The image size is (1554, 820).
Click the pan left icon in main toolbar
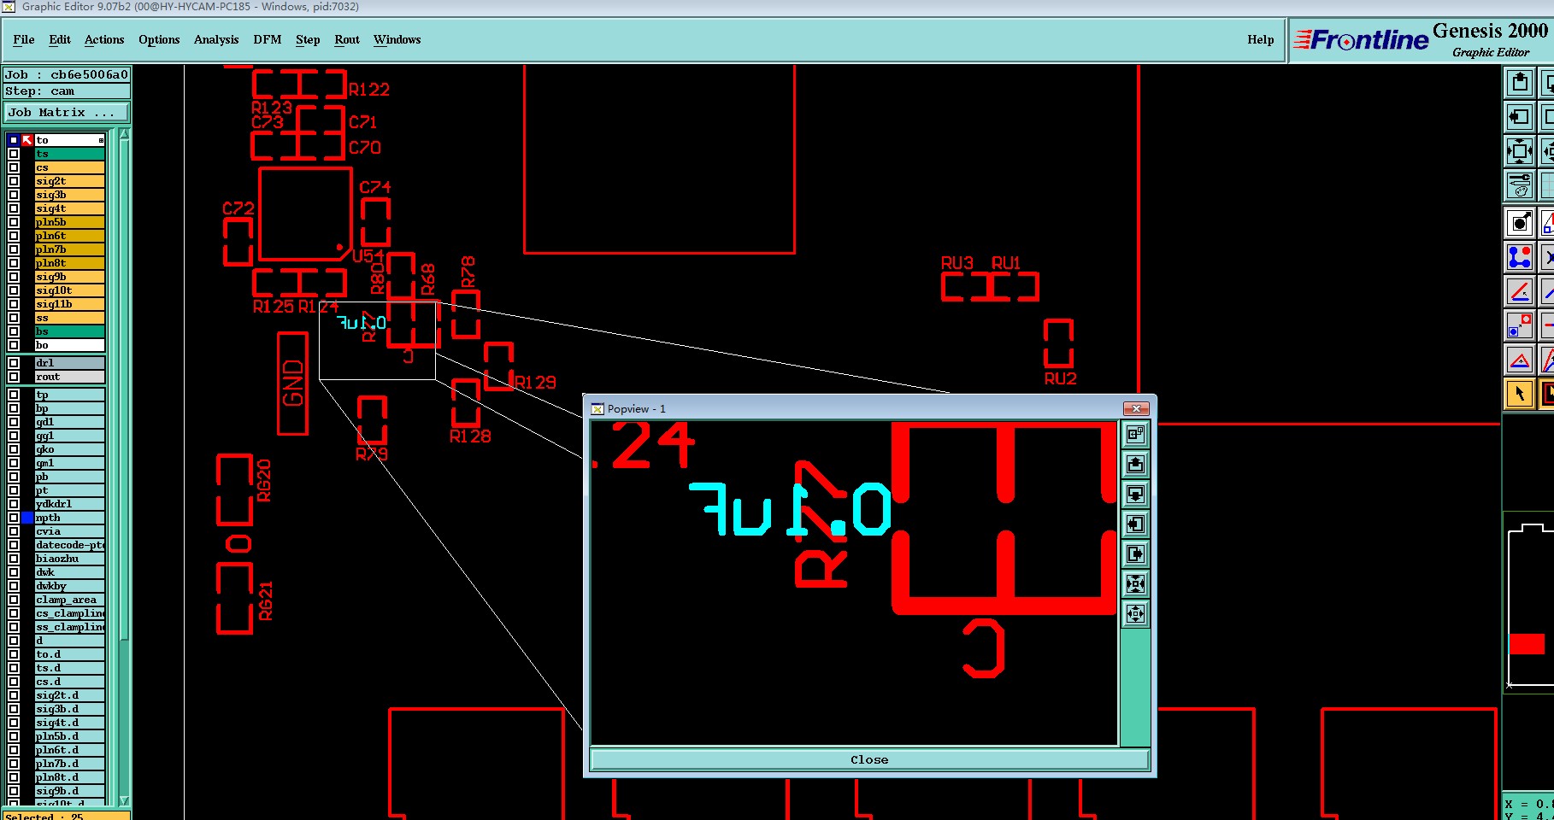click(1519, 117)
